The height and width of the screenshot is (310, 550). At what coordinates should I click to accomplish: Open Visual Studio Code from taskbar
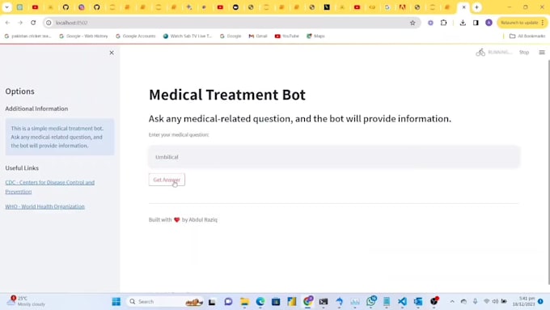pyautogui.click(x=402, y=302)
